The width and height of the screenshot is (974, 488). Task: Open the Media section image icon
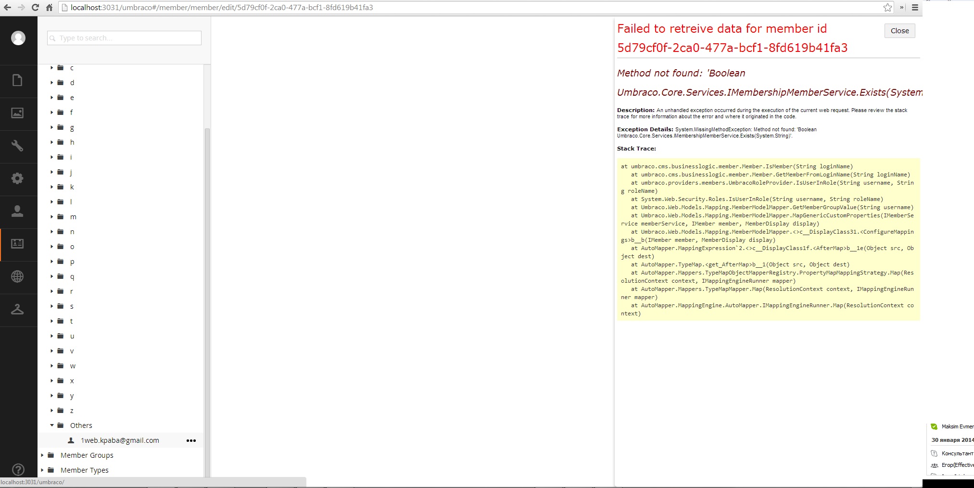point(18,113)
